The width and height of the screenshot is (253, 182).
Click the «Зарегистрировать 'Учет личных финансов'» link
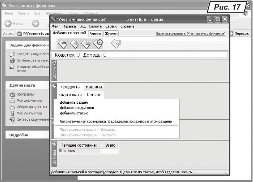pyautogui.click(x=190, y=34)
